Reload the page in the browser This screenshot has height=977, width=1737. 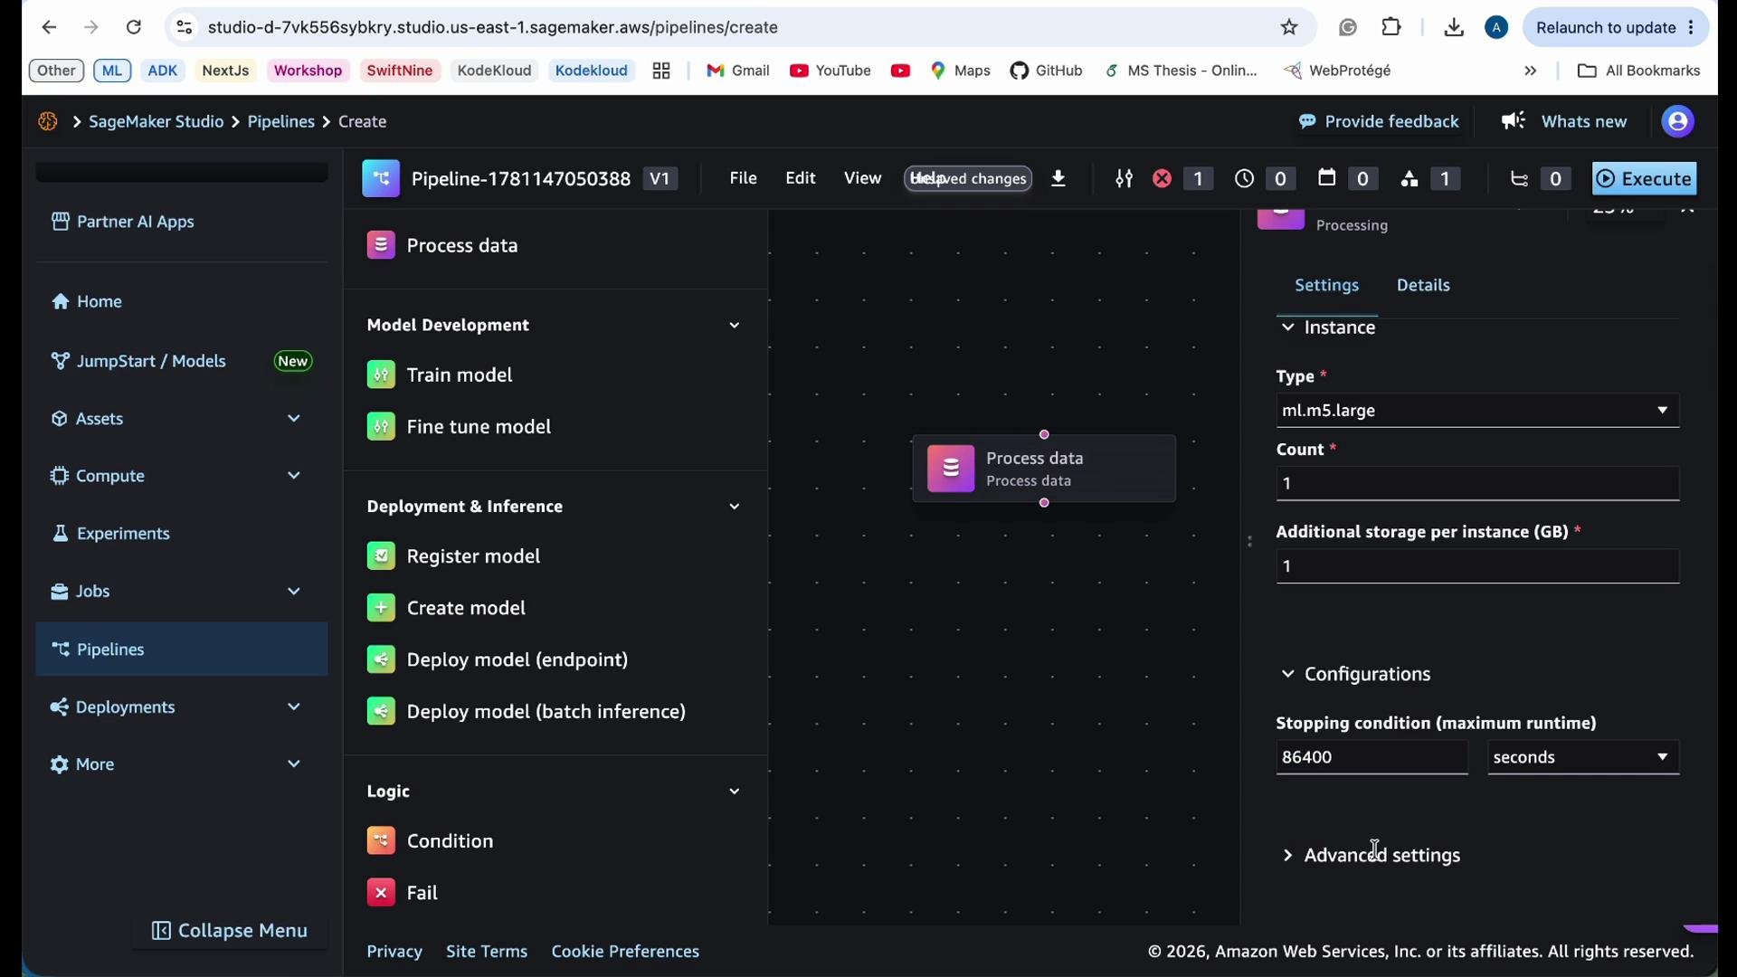coord(134,27)
